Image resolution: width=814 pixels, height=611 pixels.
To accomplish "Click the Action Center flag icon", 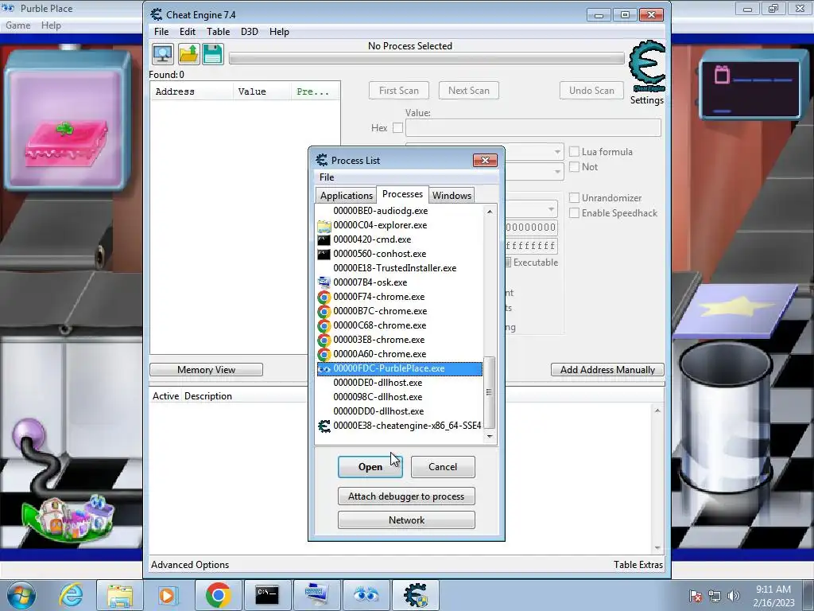I will point(696,596).
